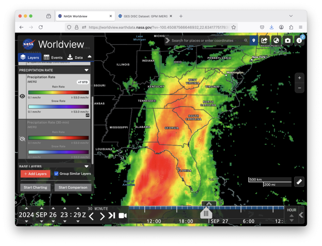
Task: Decrease the minutes with down arrow
Action: pos(78,222)
